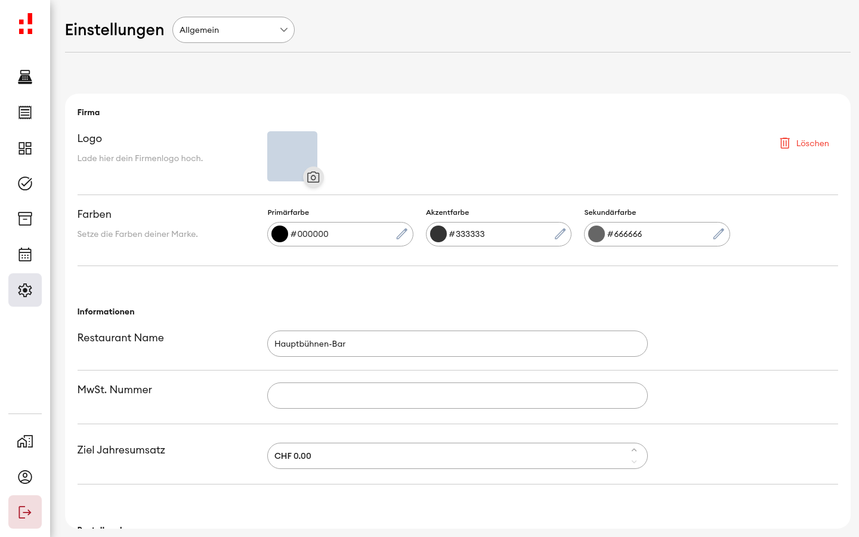Click the Restaurant Name label

click(x=120, y=338)
